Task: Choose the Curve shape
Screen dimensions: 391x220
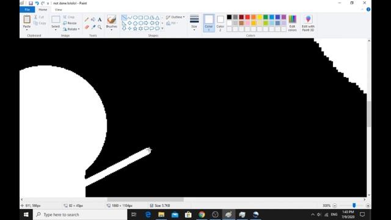Action: click(x=130, y=18)
